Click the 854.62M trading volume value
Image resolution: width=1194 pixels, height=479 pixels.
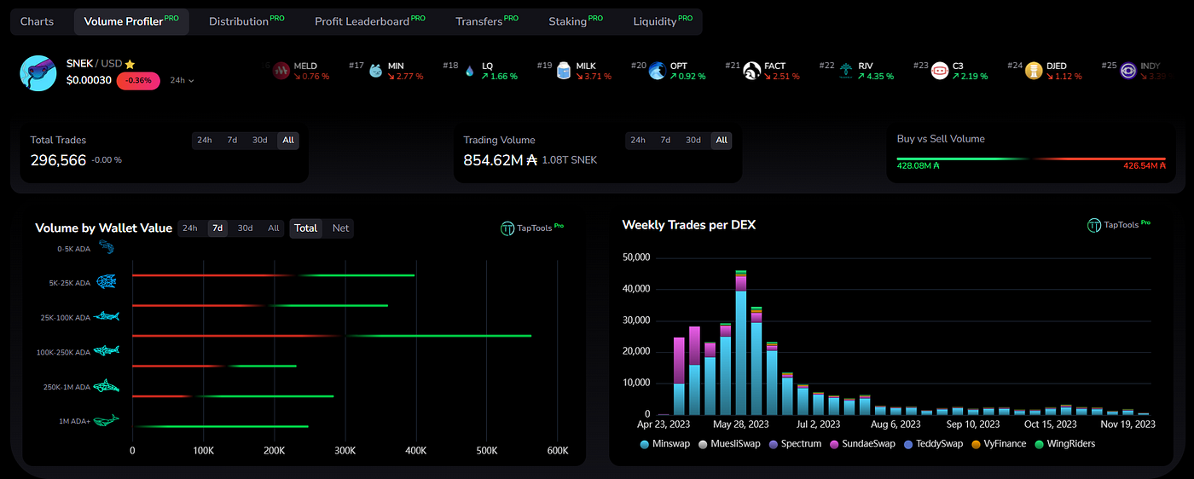501,159
